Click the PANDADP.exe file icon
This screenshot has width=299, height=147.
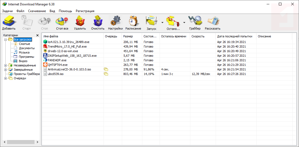click(45, 60)
